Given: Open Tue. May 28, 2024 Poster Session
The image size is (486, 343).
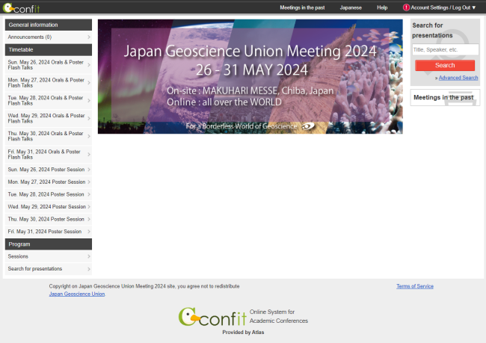Looking at the screenshot, I should pos(49,194).
